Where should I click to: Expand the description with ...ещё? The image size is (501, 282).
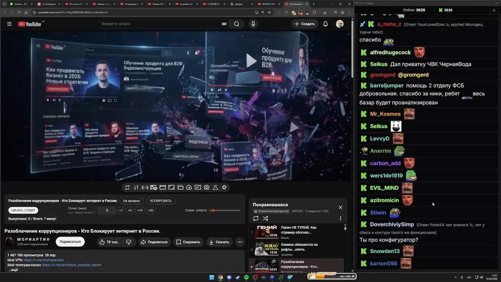point(13,270)
